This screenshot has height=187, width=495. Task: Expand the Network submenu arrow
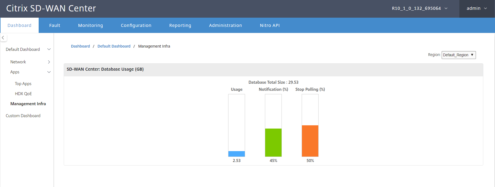pos(49,62)
